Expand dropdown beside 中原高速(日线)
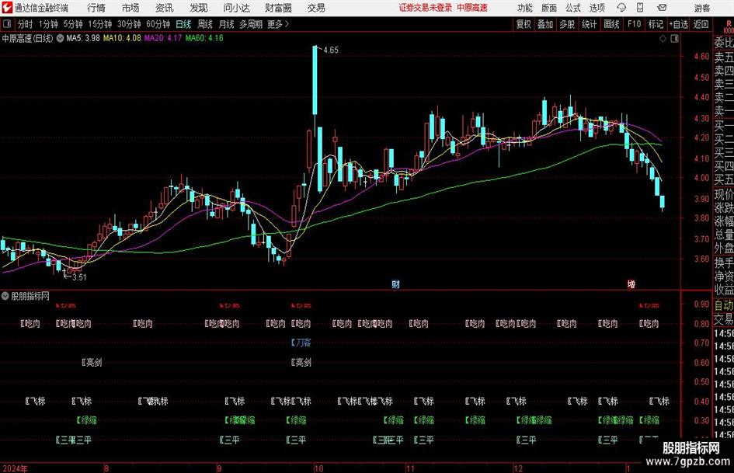 pyautogui.click(x=60, y=38)
